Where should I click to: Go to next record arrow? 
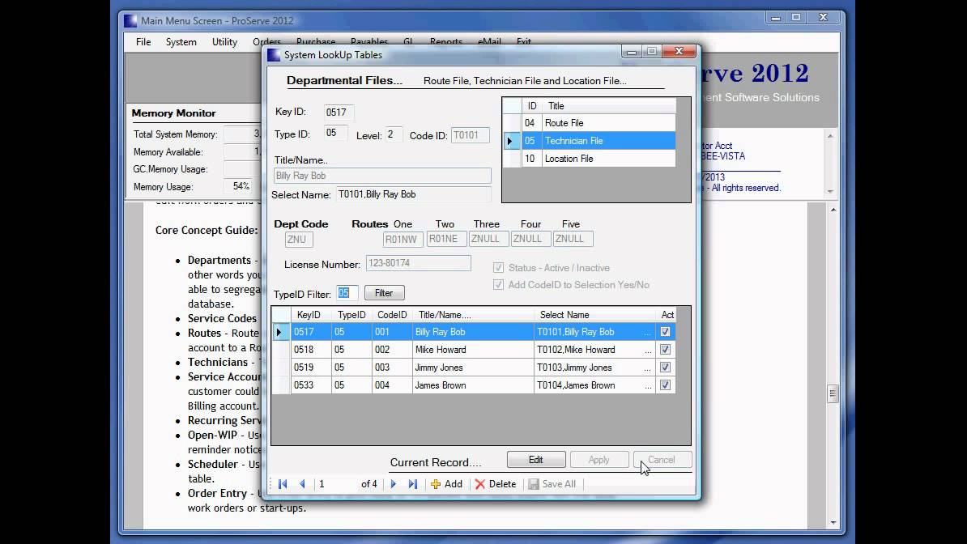coord(394,484)
